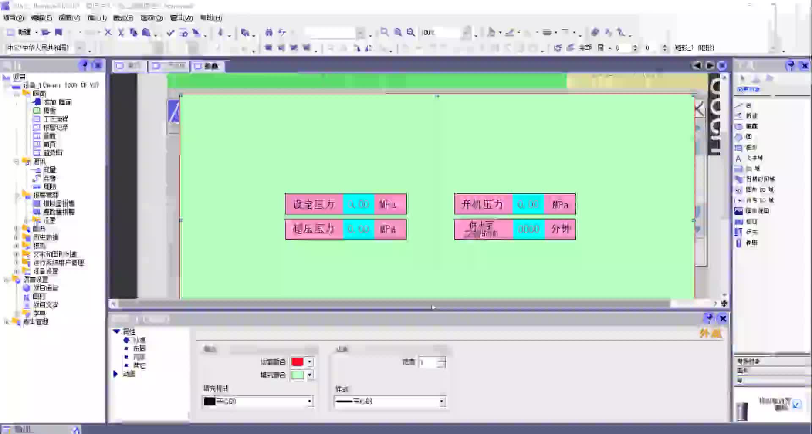Click the Save project icon
Screen dimensions: 812x434
tap(58, 32)
